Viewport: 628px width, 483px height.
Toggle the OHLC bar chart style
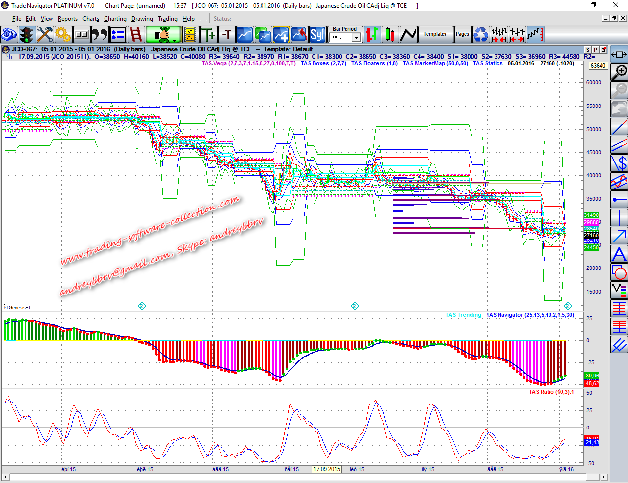click(x=372, y=35)
